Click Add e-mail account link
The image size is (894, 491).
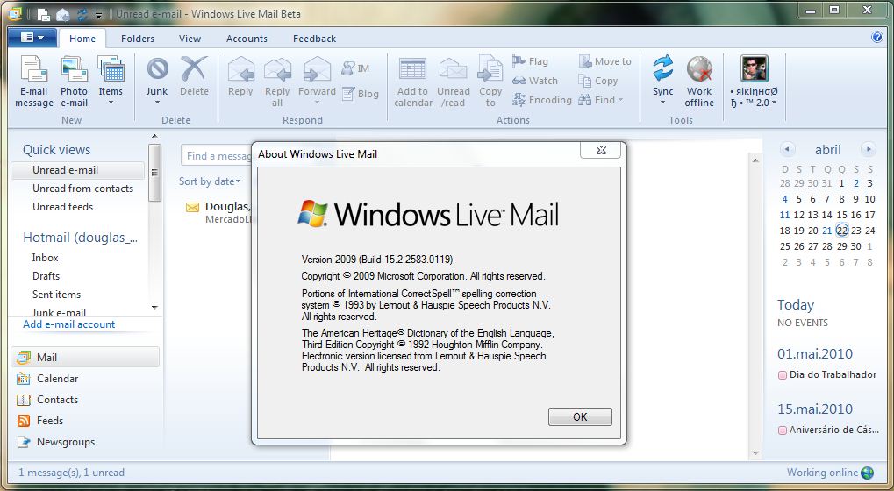click(69, 324)
